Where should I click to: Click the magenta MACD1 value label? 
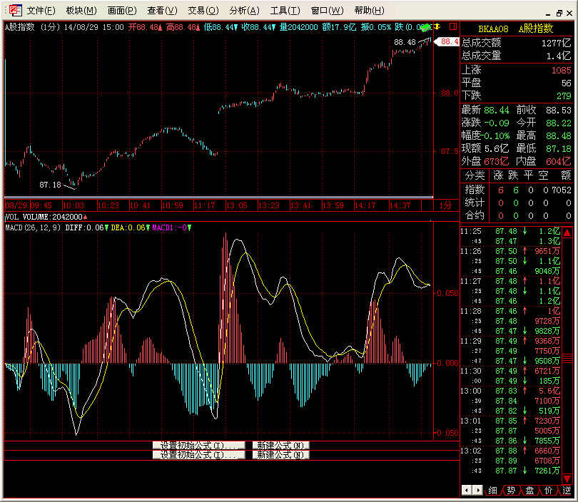170,227
